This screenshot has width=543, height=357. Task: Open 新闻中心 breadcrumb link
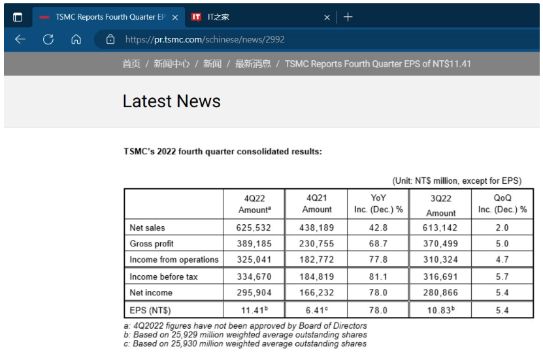click(x=172, y=64)
